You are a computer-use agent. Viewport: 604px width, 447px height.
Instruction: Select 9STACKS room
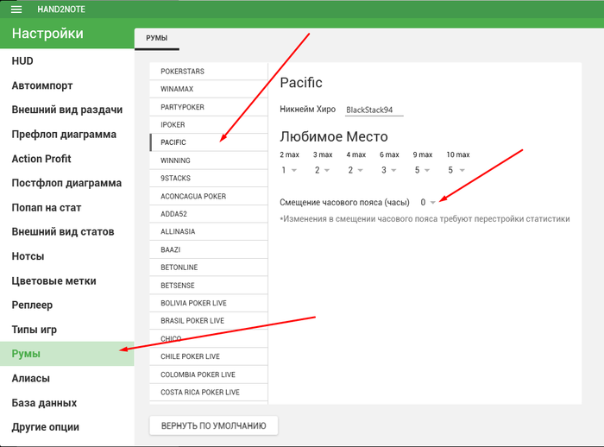209,178
